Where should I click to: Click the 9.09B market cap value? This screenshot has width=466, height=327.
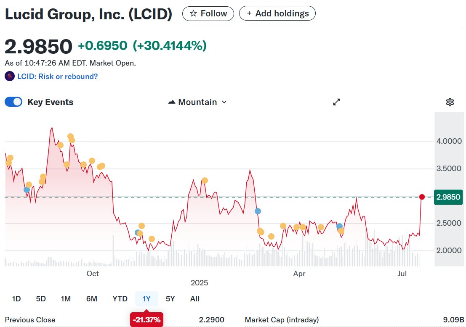click(453, 320)
